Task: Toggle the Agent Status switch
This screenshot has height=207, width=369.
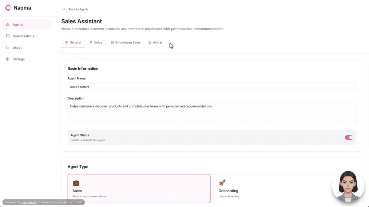Action: point(349,138)
